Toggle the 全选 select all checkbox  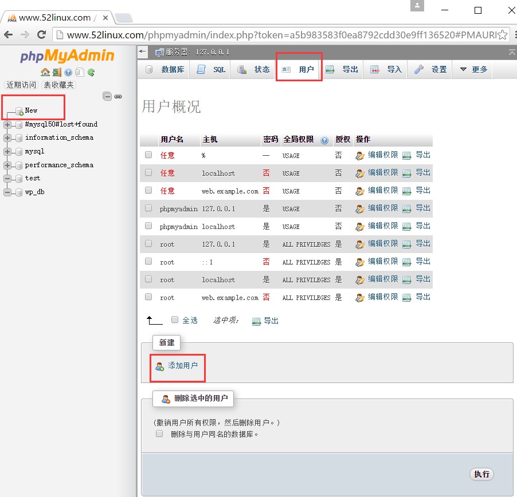pos(175,320)
